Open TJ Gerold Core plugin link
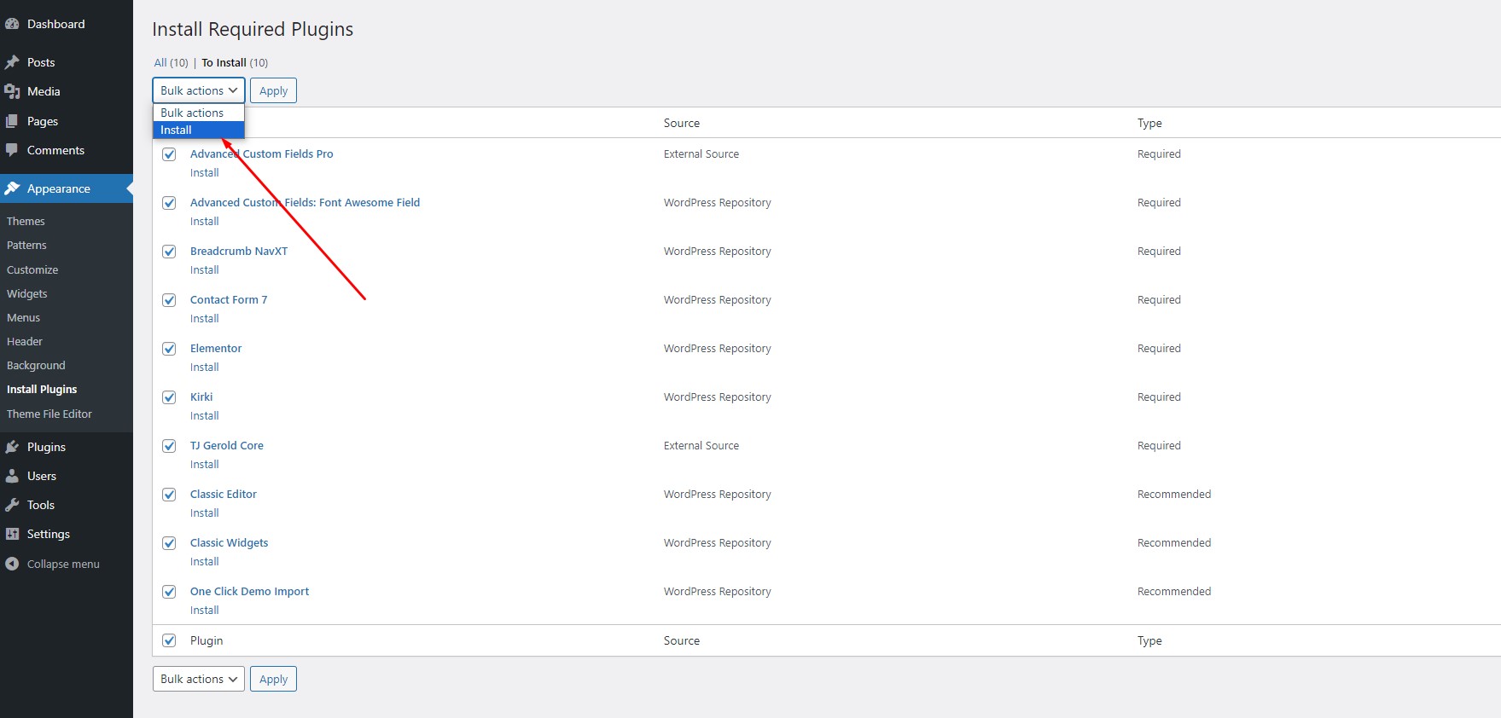The height and width of the screenshot is (718, 1501). 227,445
